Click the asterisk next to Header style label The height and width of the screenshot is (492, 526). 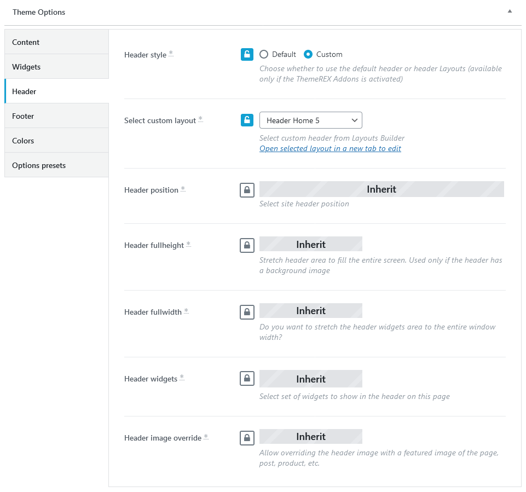pyautogui.click(x=171, y=53)
